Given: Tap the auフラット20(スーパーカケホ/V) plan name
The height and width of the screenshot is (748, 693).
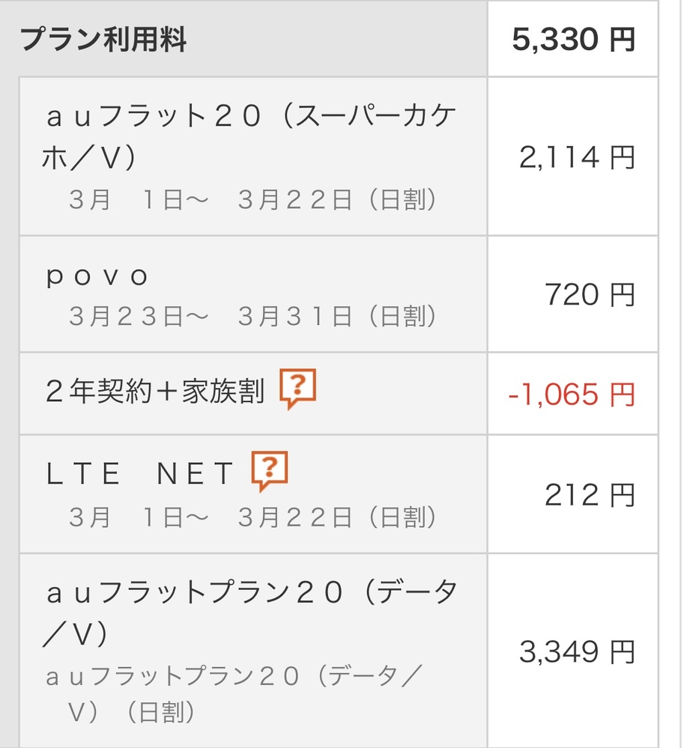Looking at the screenshot, I should point(249,136).
